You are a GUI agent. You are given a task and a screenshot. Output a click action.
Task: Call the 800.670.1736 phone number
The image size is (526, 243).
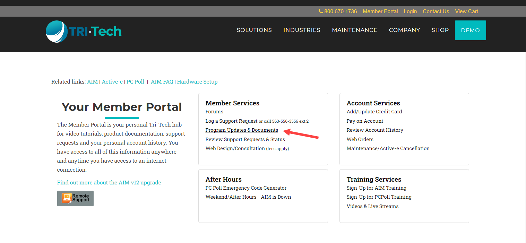(x=338, y=11)
